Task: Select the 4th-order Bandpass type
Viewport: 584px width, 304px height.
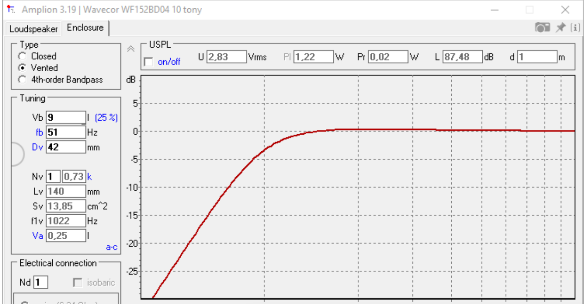Action: click(x=22, y=79)
